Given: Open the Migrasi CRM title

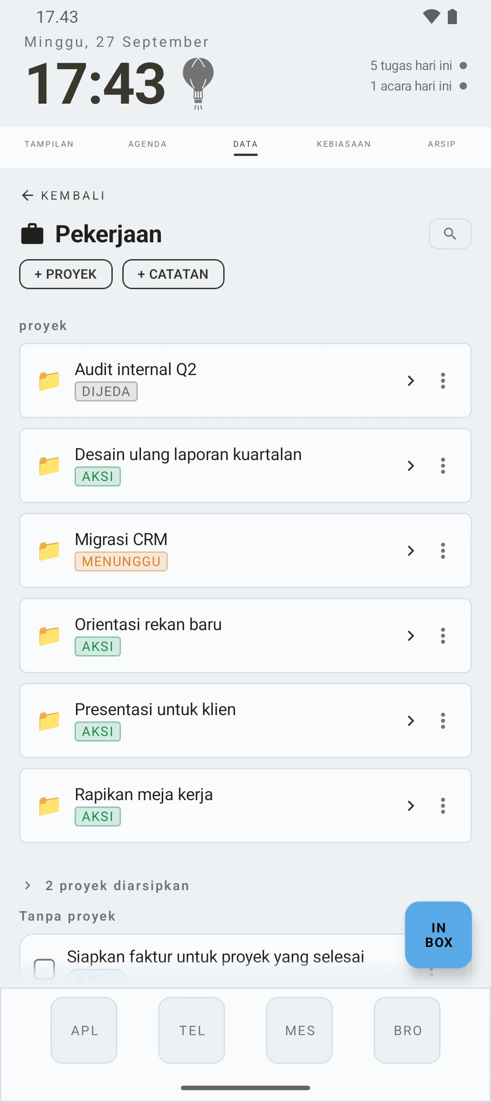Looking at the screenshot, I should click(x=121, y=539).
